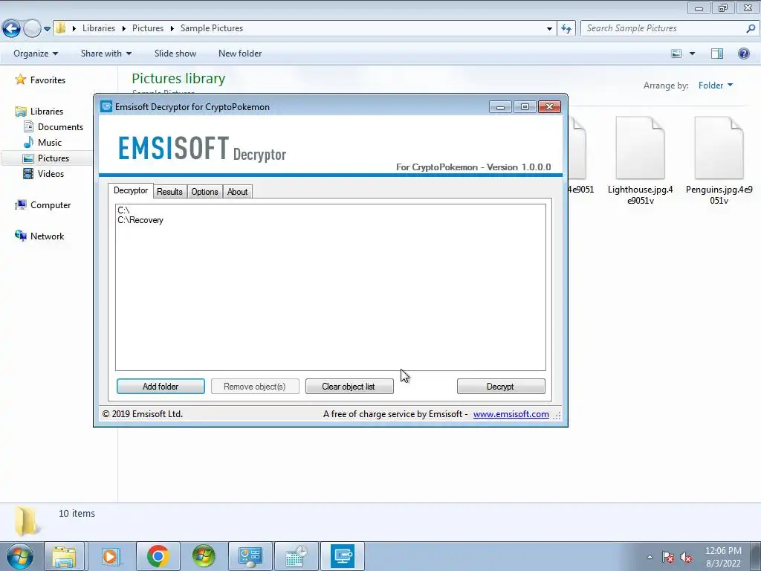Image resolution: width=761 pixels, height=571 pixels.
Task: Open the Windows Start button
Action: (20, 556)
